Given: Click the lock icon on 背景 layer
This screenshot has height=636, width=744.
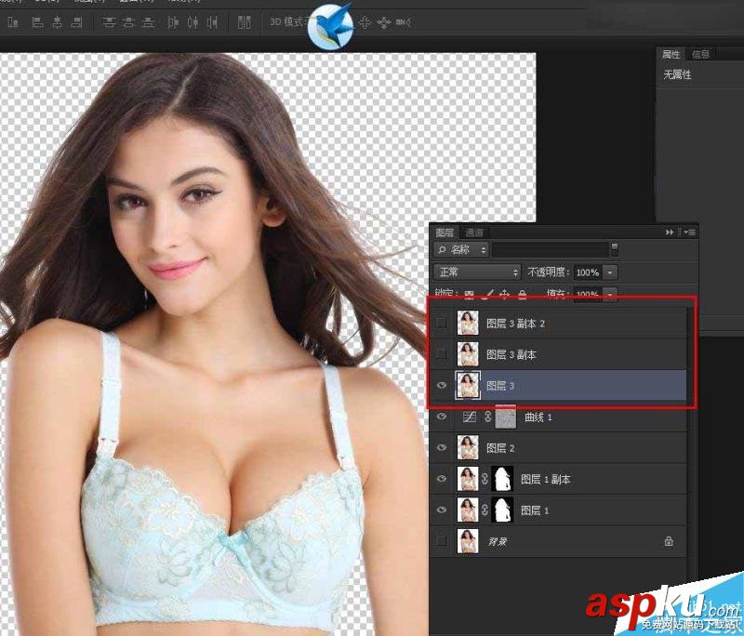Looking at the screenshot, I should [x=669, y=541].
